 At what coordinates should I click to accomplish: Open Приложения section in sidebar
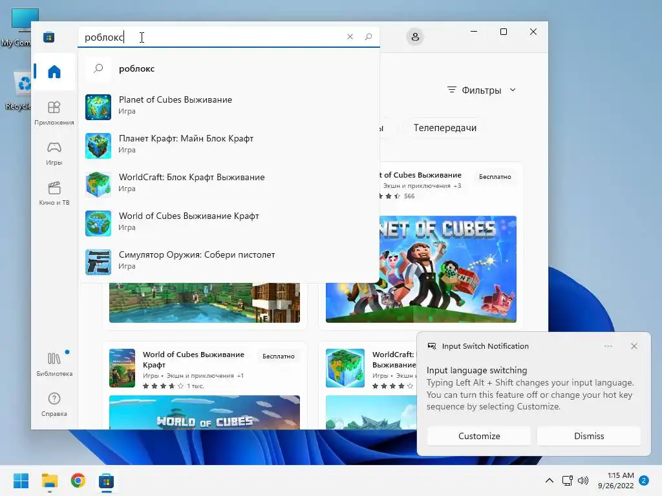point(54,113)
